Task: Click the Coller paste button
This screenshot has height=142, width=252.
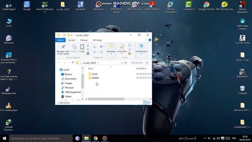Action: point(82,48)
